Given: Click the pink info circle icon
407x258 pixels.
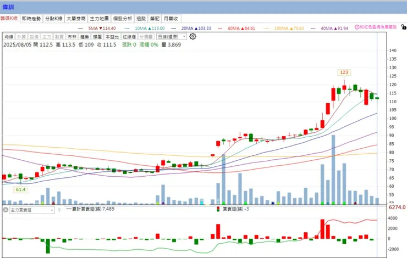Looking at the screenshot, I should (x=357, y=27).
